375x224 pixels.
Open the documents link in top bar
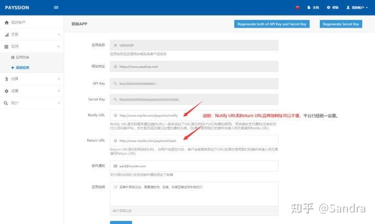point(313,7)
